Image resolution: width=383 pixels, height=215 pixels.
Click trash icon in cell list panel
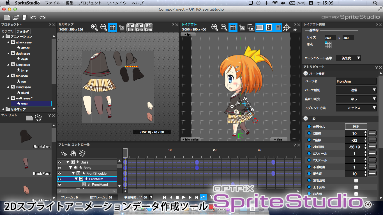point(38,118)
